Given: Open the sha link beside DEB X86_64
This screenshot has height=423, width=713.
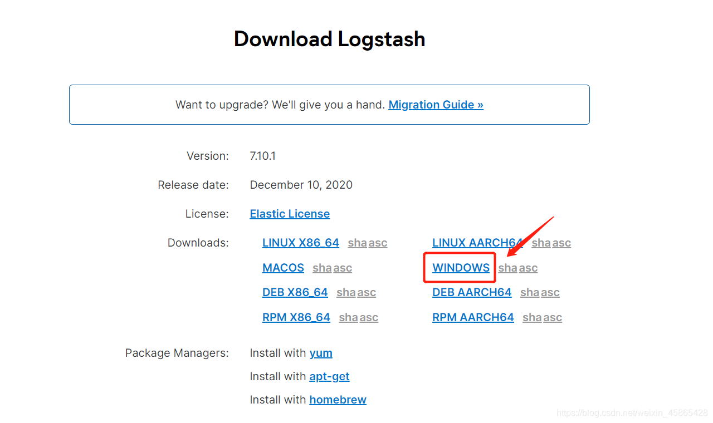Looking at the screenshot, I should tap(346, 292).
